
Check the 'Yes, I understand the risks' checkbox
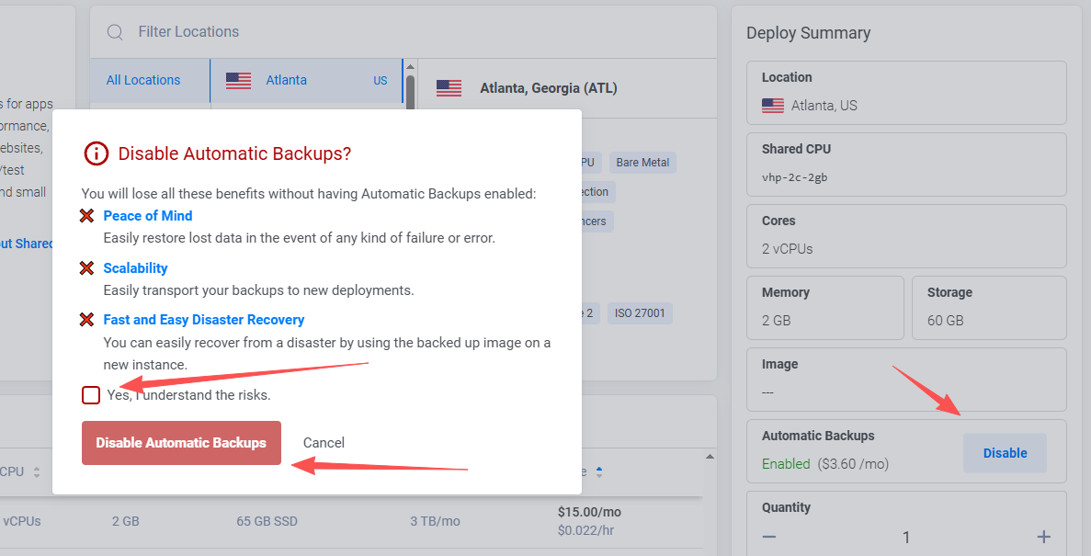[x=91, y=395]
